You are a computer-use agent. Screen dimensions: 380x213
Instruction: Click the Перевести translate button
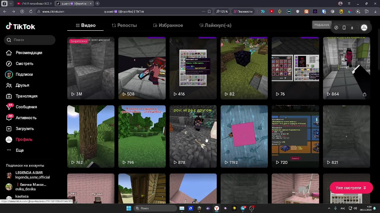click(x=243, y=12)
